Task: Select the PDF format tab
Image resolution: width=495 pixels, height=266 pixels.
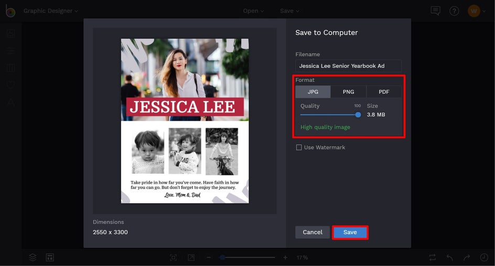Action: tap(384, 92)
